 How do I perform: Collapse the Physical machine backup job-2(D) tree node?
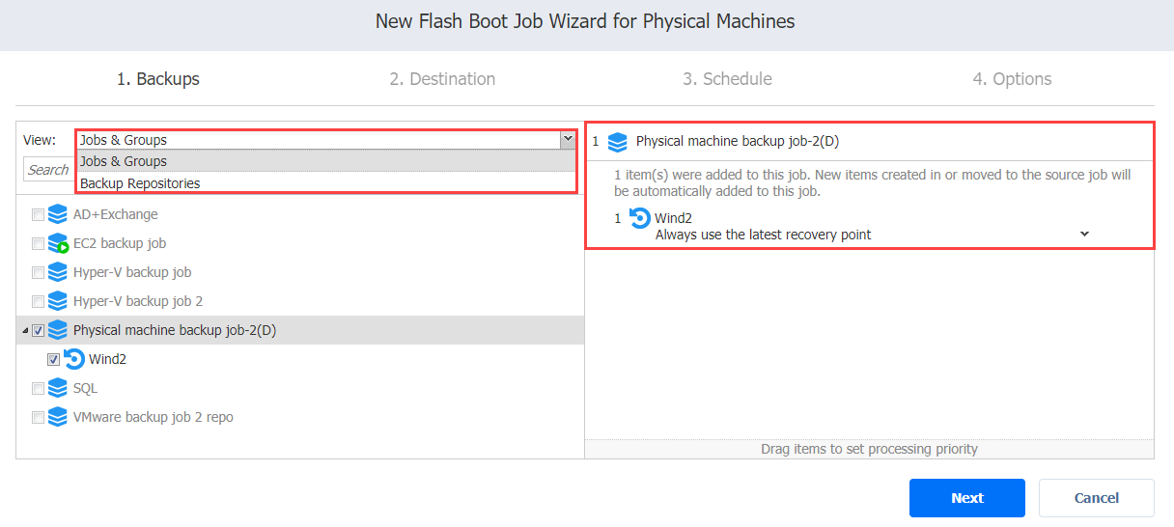(24, 331)
